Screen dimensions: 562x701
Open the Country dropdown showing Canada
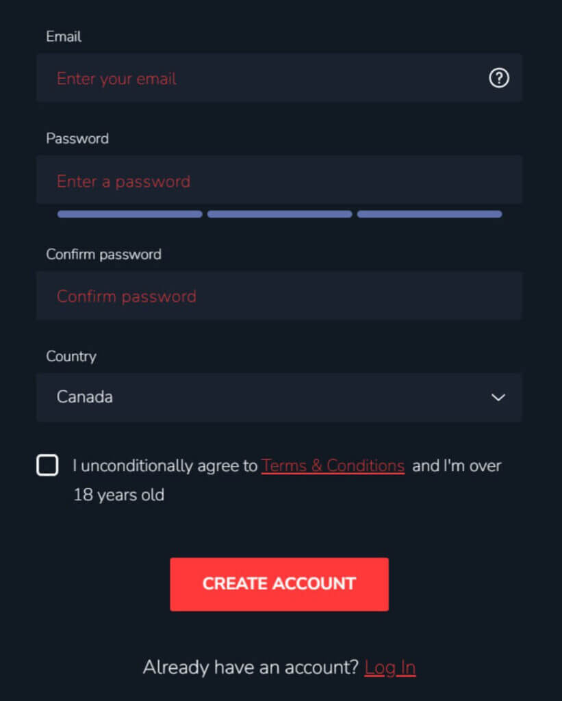tap(279, 397)
